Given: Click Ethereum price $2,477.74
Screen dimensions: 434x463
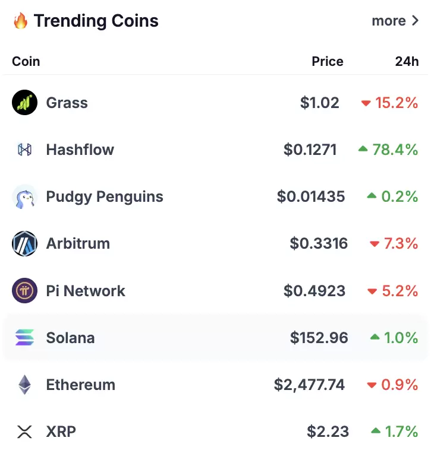Looking at the screenshot, I should [x=310, y=385].
